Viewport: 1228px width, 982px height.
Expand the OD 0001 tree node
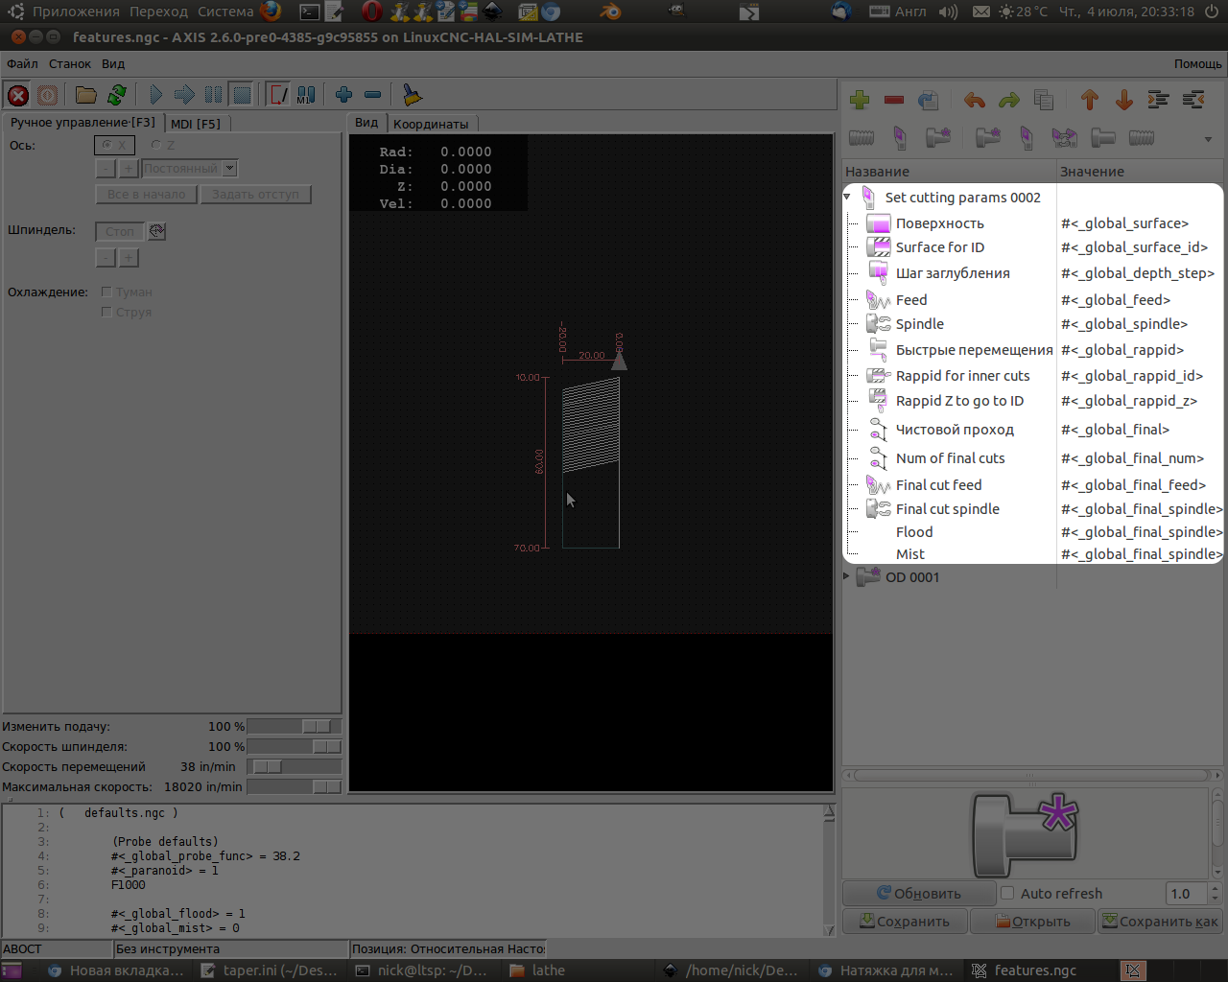point(847,576)
